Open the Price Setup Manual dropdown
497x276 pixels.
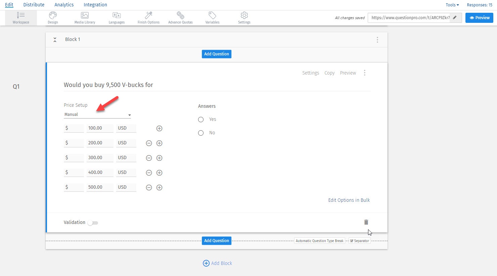click(x=97, y=114)
